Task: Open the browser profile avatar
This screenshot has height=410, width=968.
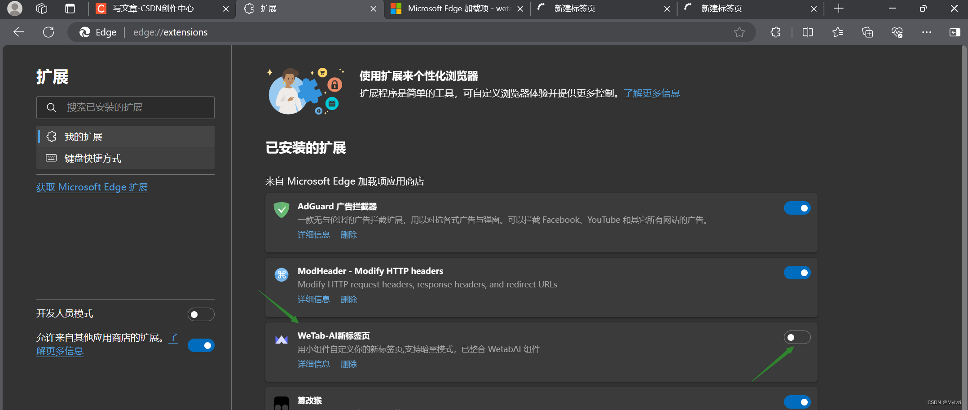Action: point(15,9)
